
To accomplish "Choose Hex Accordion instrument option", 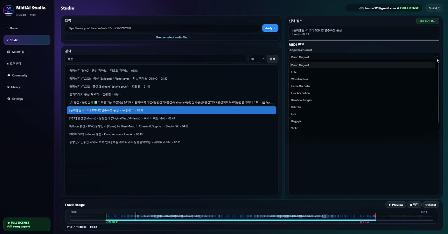I will pos(362,93).
